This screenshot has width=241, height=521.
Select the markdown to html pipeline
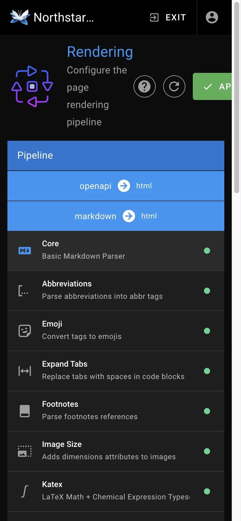(x=116, y=216)
